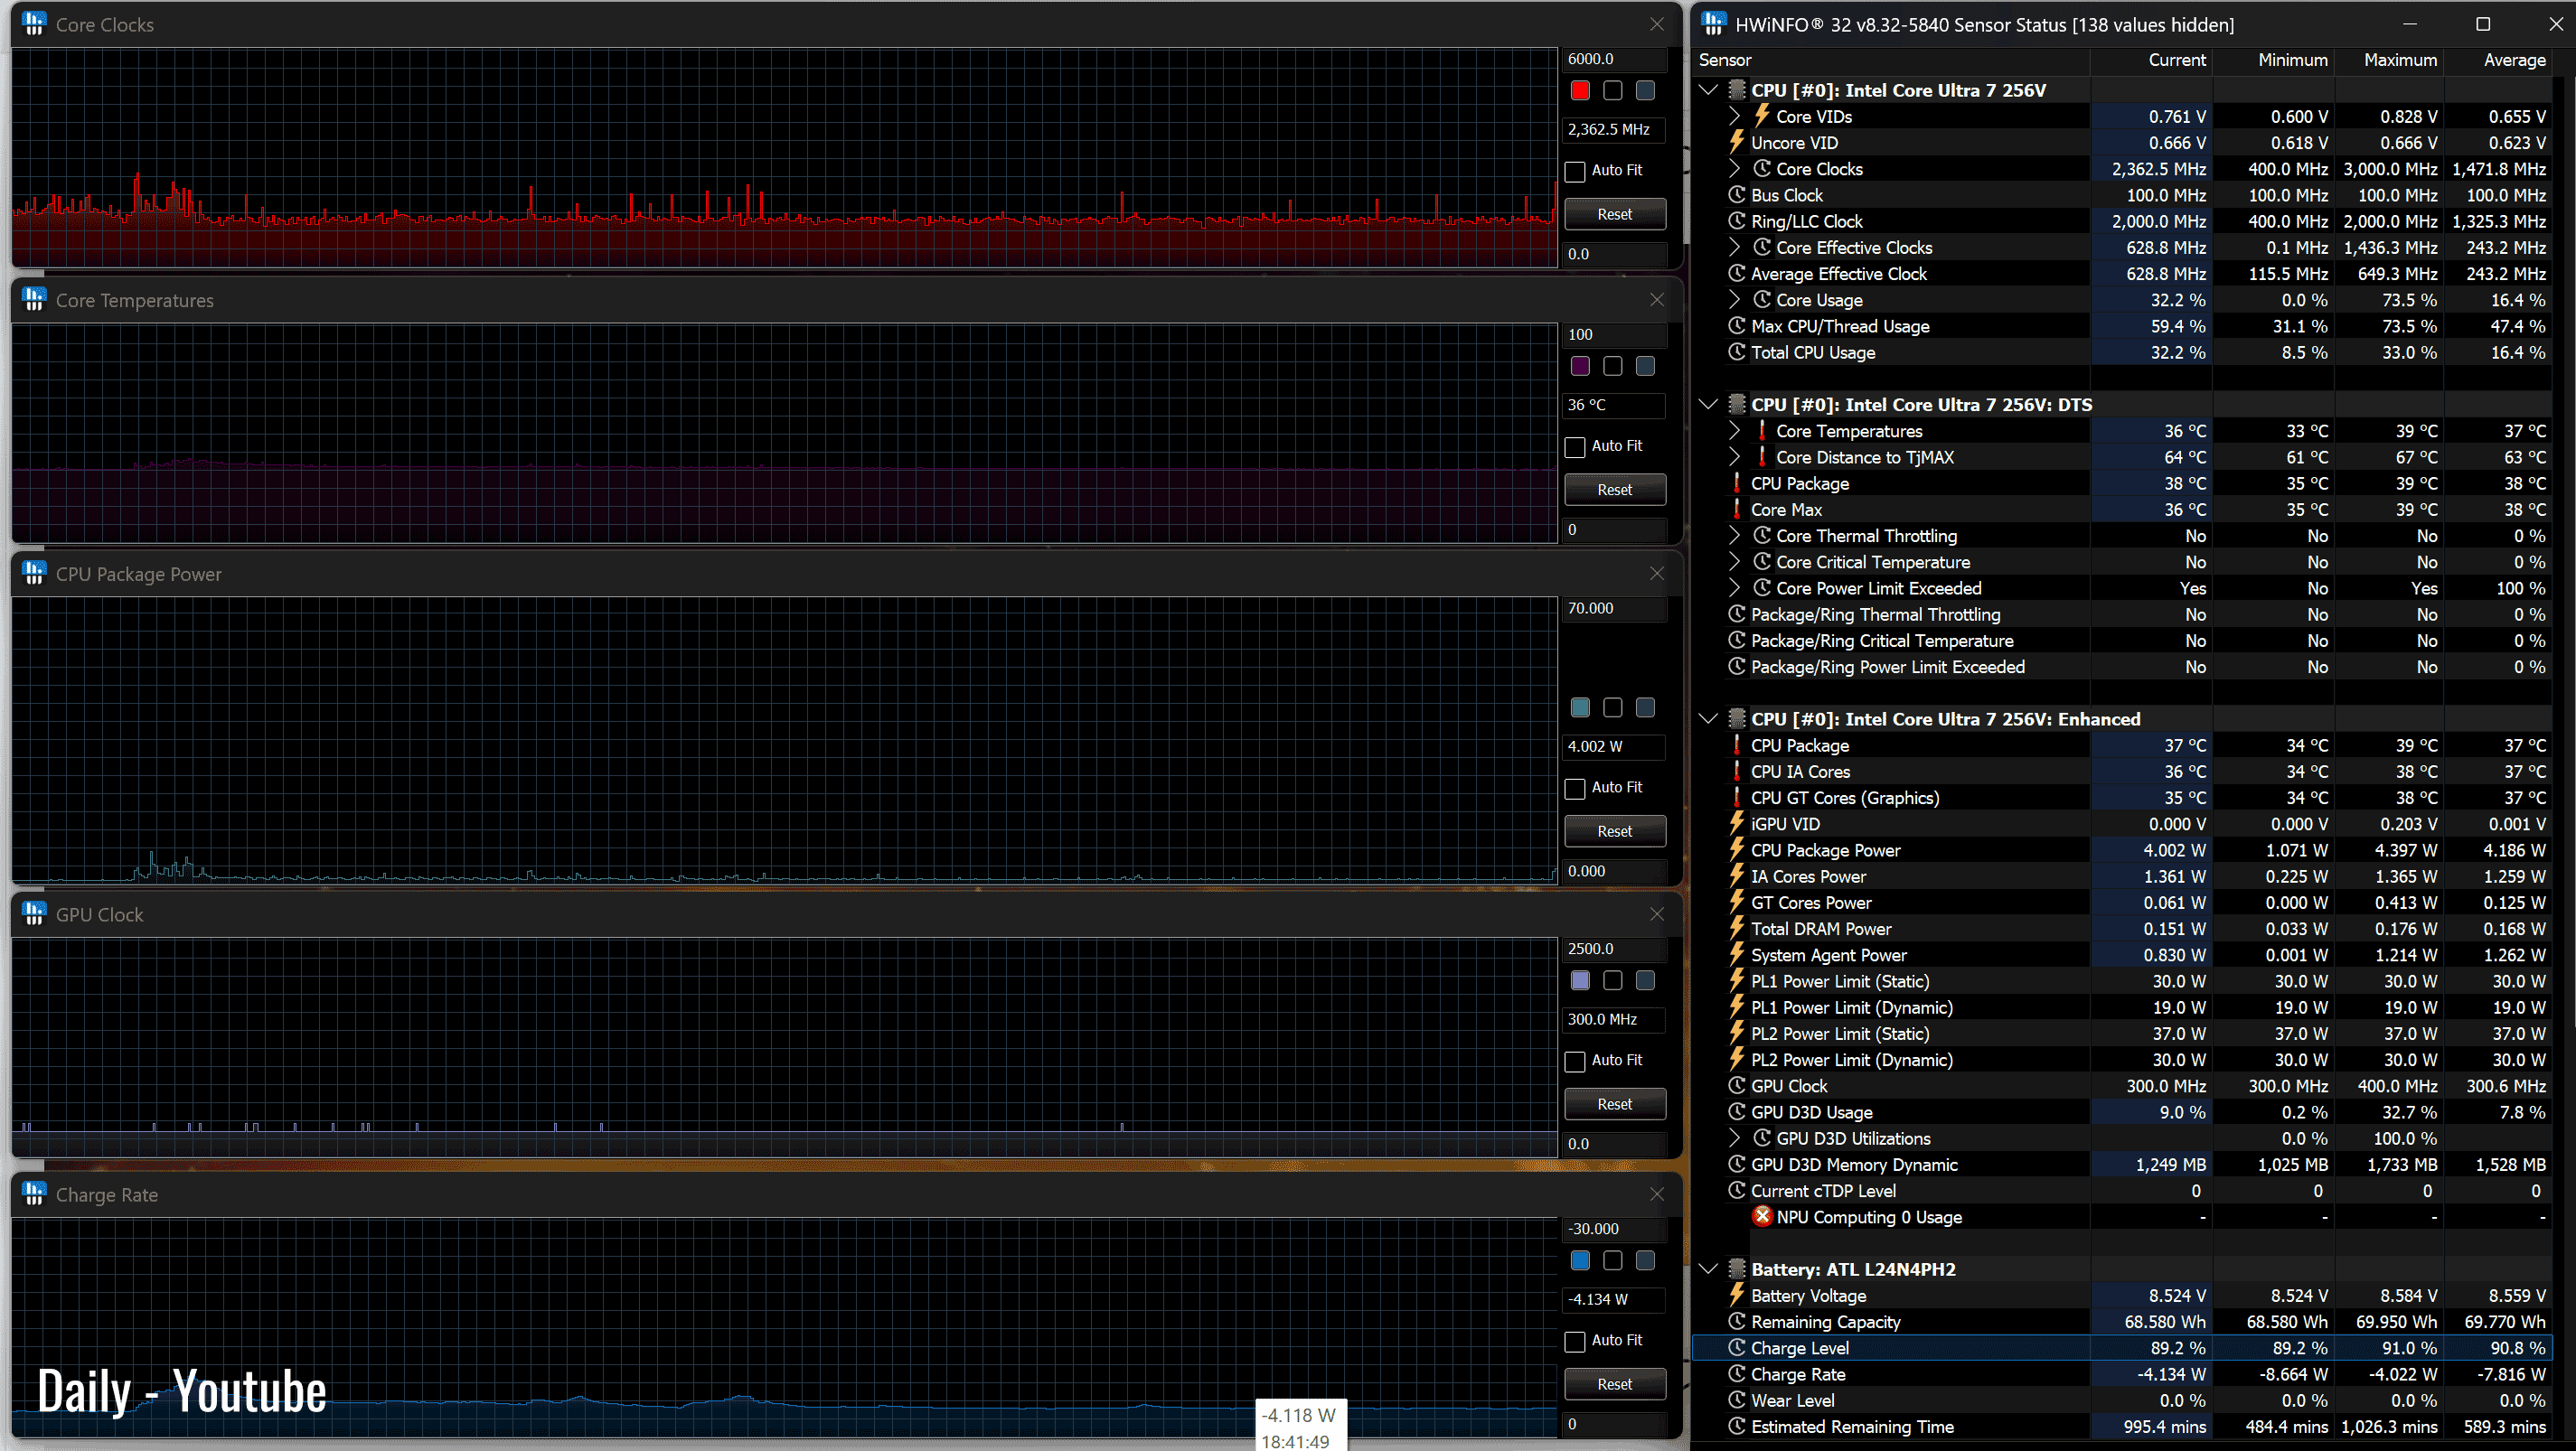Click the lightning icon beside Uncore VID
The image size is (2576, 1451).
pyautogui.click(x=1737, y=143)
